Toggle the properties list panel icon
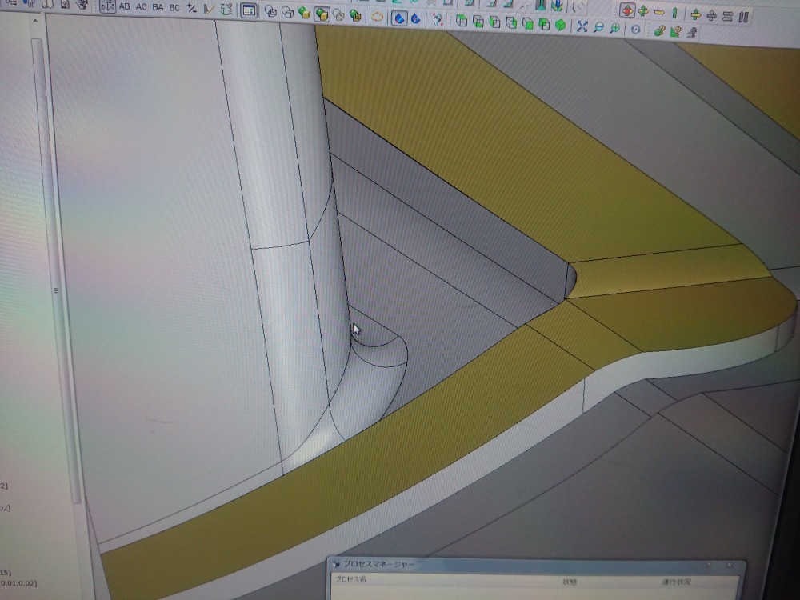The height and width of the screenshot is (600, 800). coord(249,10)
